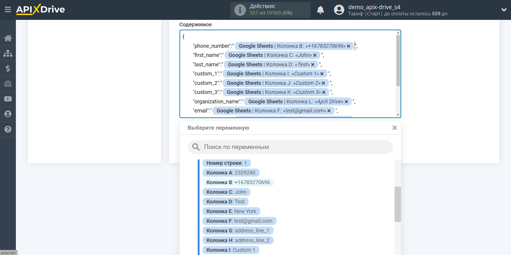Remove the Колонка L organization_name tag
Viewport: 511px width, 255px height.
point(346,102)
